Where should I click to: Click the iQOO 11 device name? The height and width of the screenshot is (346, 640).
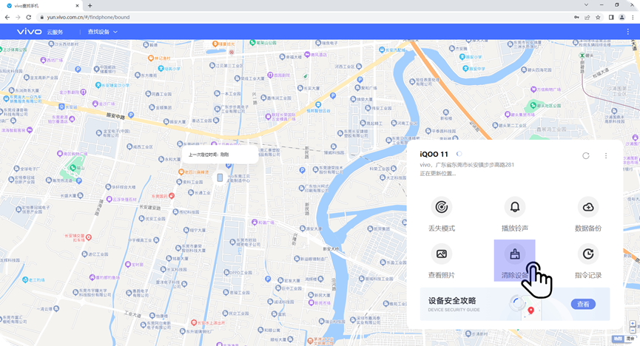pyautogui.click(x=434, y=155)
